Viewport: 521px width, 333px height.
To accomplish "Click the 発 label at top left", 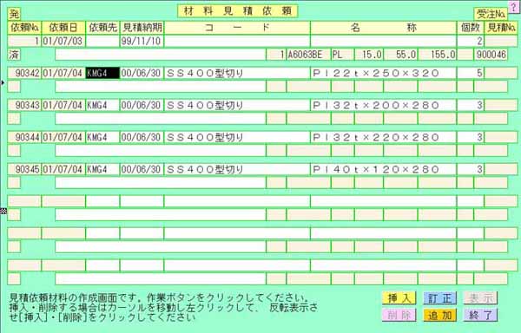I will (14, 14).
